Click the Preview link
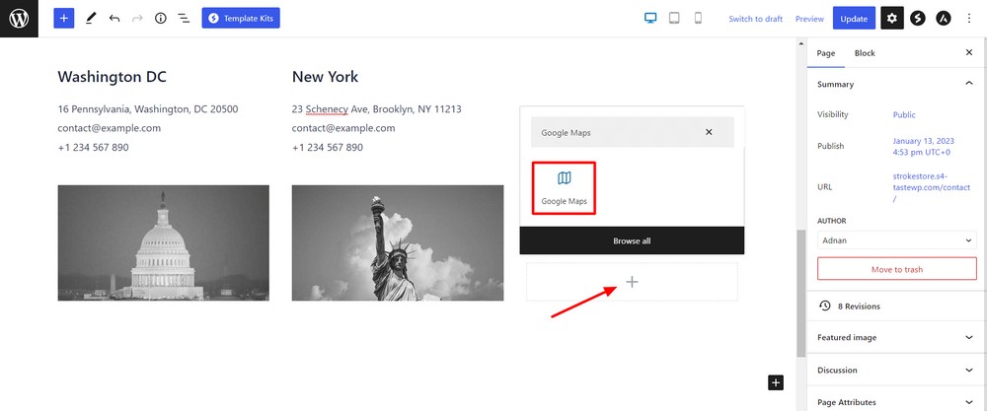987x411 pixels. click(x=809, y=19)
